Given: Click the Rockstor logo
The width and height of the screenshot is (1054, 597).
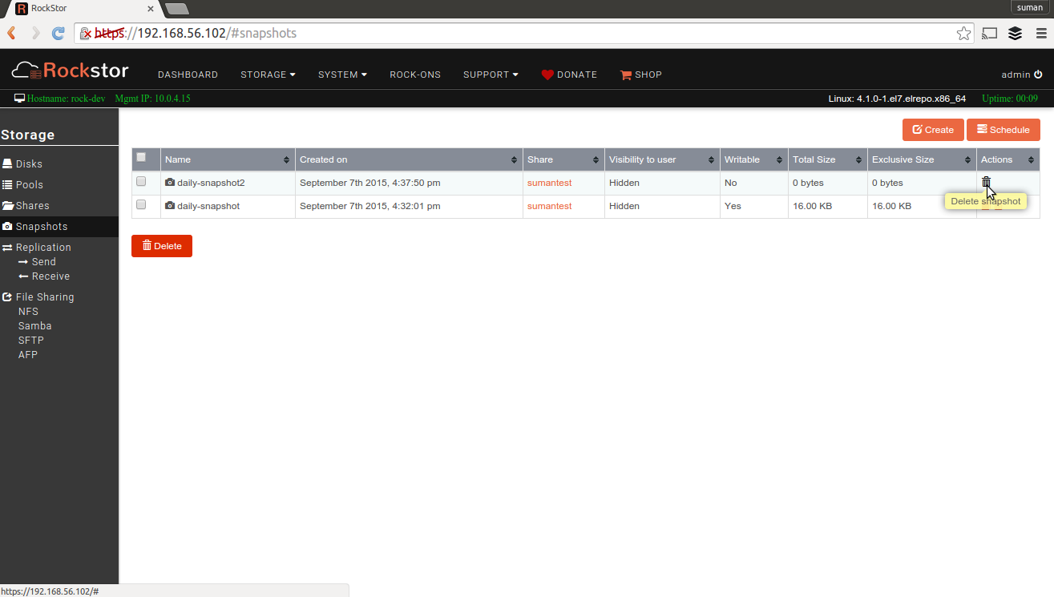Looking at the screenshot, I should pyautogui.click(x=70, y=71).
